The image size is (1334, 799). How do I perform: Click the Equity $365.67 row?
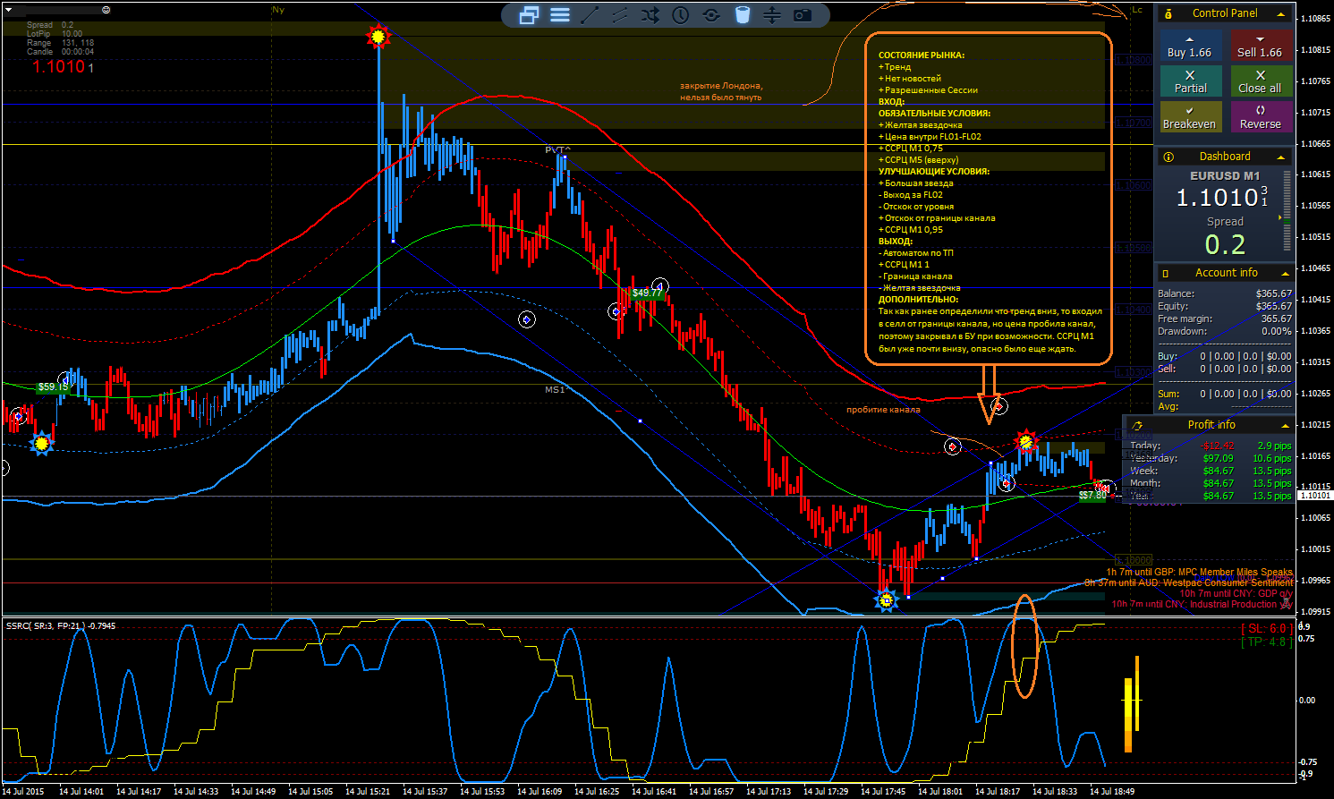click(1225, 306)
